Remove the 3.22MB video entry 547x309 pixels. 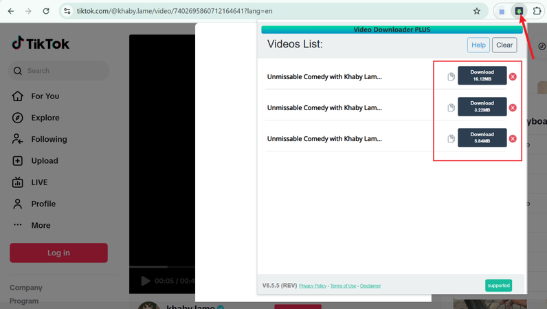(x=513, y=107)
